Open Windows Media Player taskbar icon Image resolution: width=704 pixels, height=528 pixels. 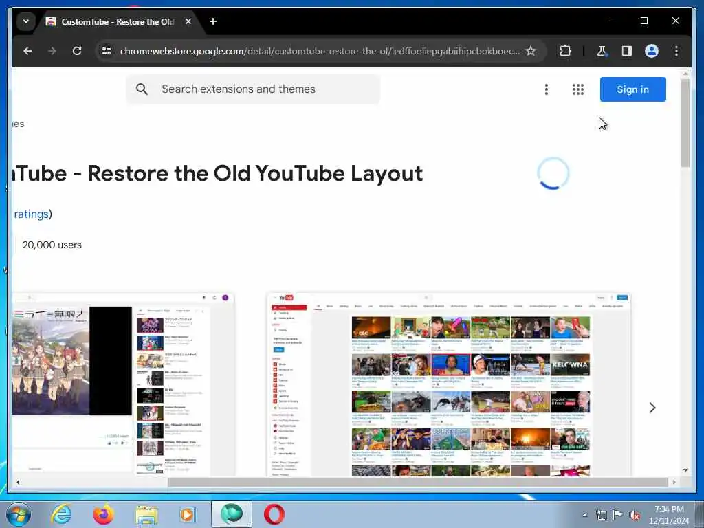pyautogui.click(x=188, y=514)
